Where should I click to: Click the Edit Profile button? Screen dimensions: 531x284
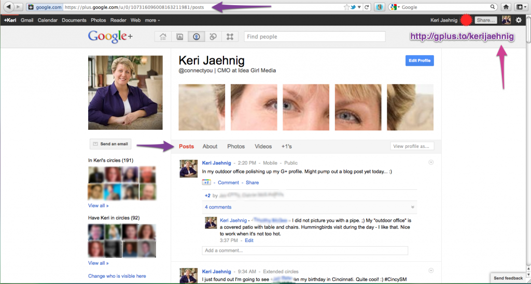tap(420, 61)
